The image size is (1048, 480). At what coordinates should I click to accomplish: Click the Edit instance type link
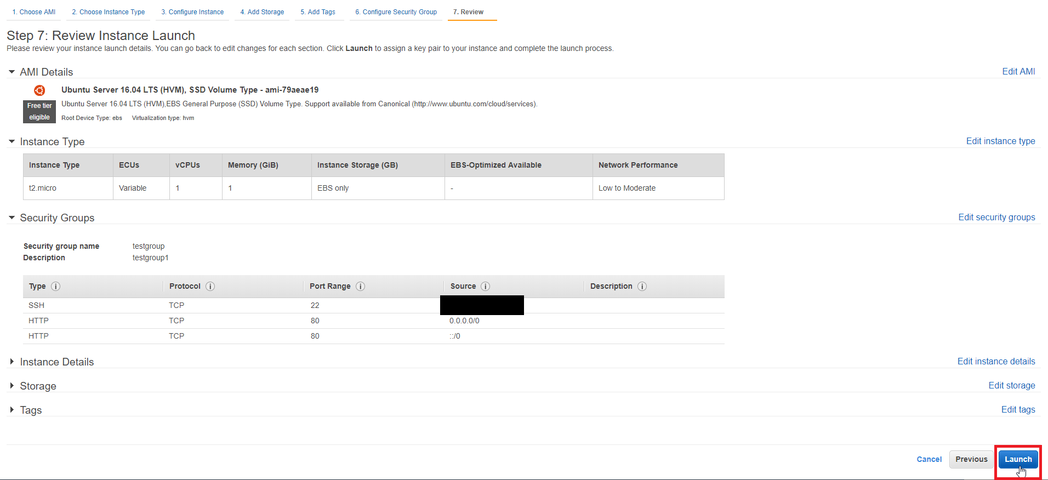point(1000,141)
